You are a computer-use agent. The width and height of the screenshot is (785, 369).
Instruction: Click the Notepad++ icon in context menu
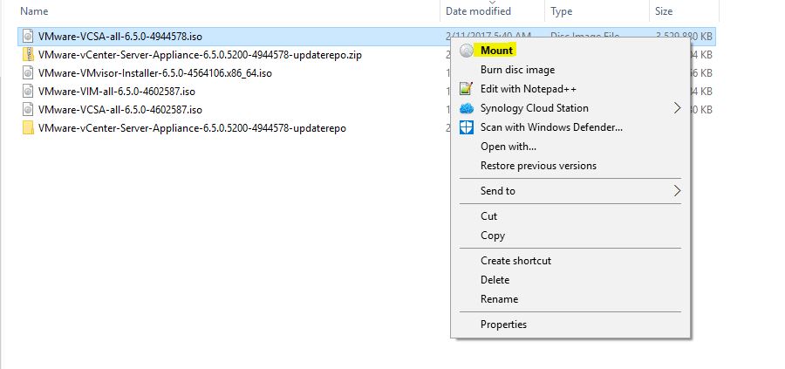(467, 89)
